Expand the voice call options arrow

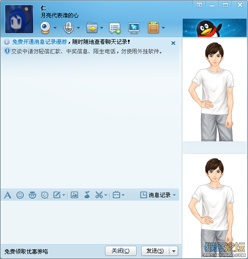[x=78, y=28]
